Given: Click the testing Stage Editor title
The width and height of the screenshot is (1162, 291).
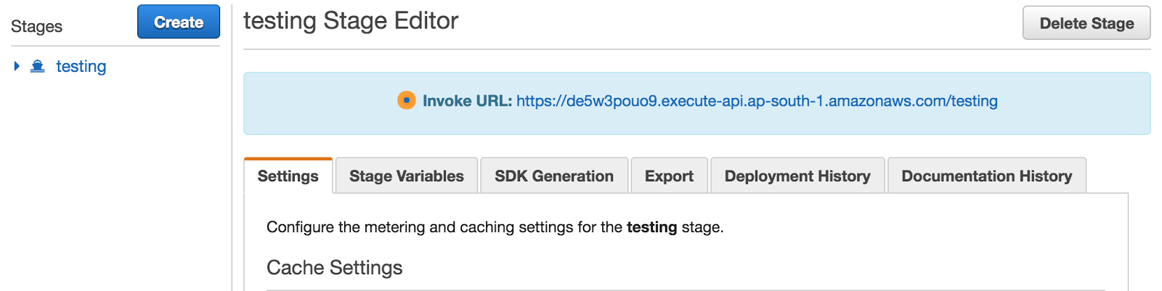Looking at the screenshot, I should click(x=351, y=21).
